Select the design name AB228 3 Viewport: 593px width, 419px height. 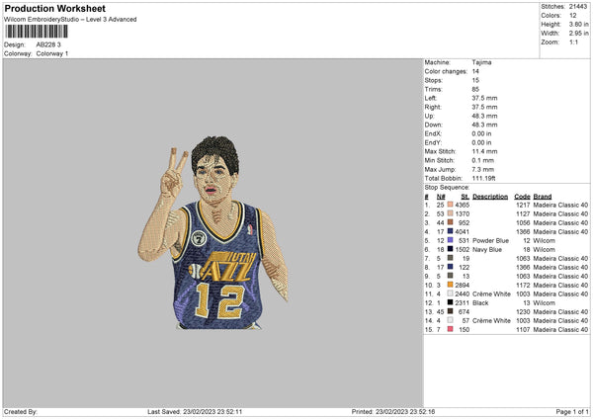pyautogui.click(x=48, y=44)
